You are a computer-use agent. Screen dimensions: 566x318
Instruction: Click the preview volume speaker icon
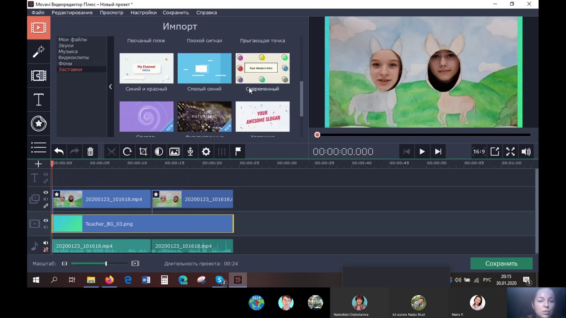tap(526, 151)
